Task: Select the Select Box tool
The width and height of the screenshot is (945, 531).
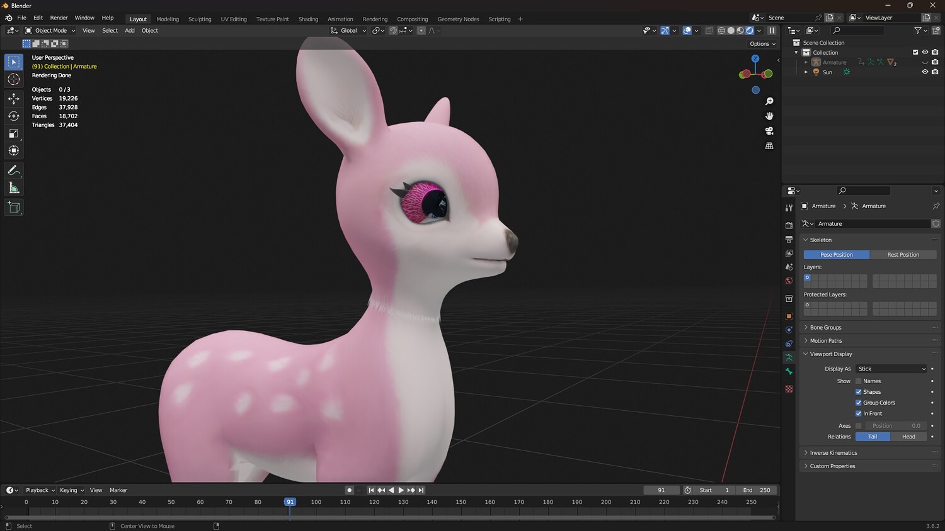Action: pos(14,62)
